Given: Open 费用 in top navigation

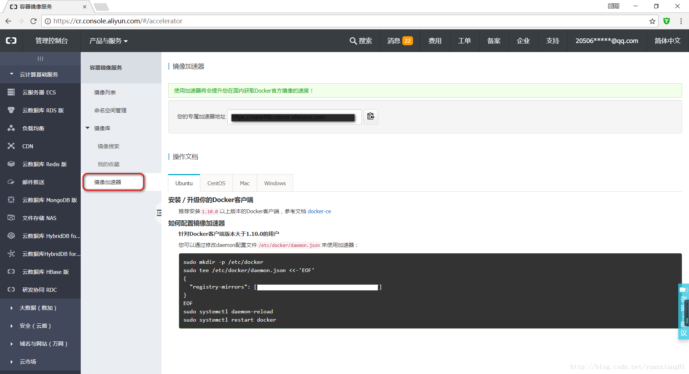Looking at the screenshot, I should click(435, 41).
